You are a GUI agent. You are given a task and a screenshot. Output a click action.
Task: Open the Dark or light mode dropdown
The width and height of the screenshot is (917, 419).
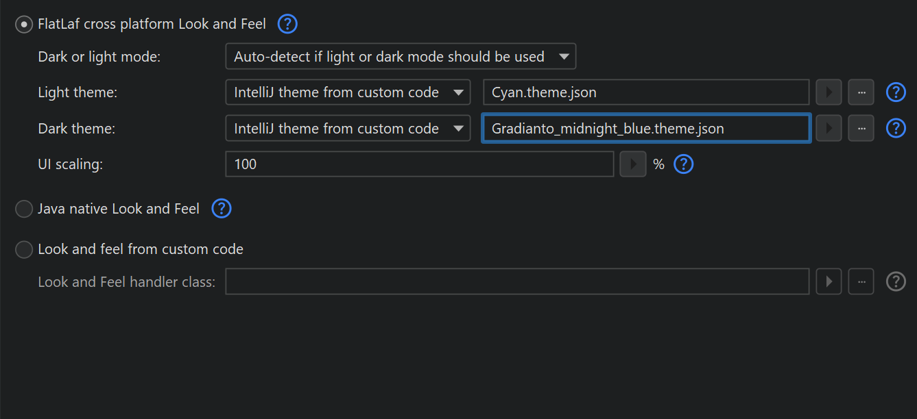(x=401, y=57)
